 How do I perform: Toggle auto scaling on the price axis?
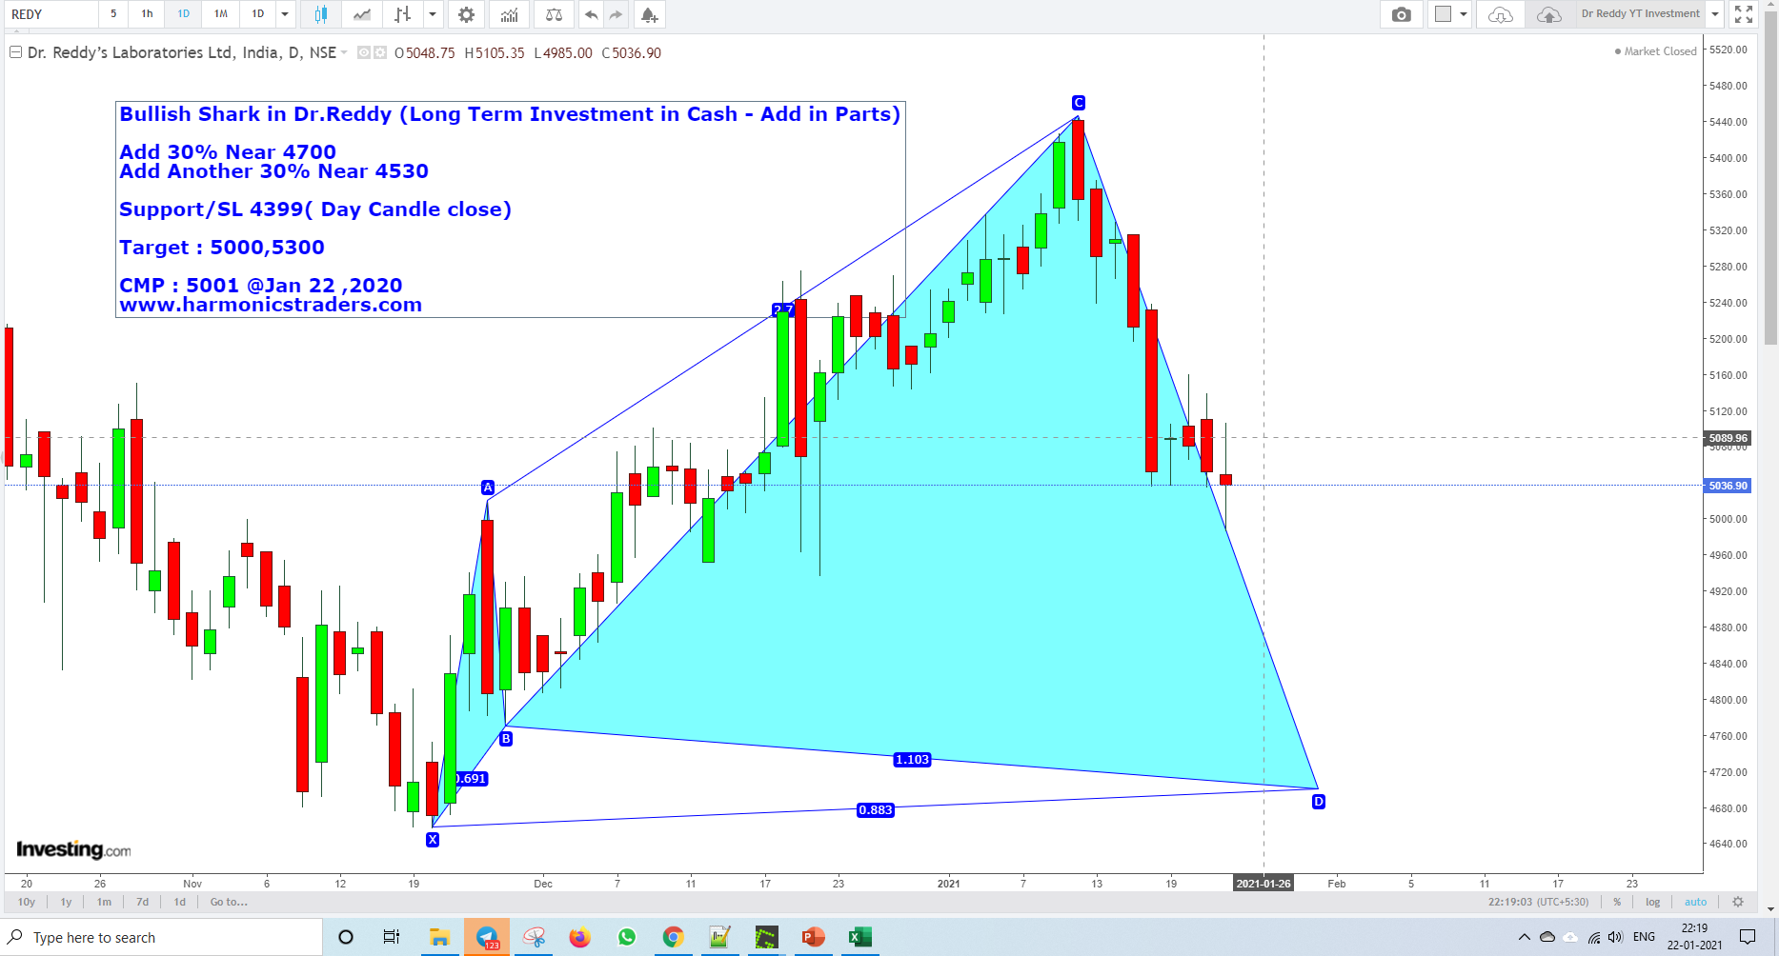[1695, 902]
